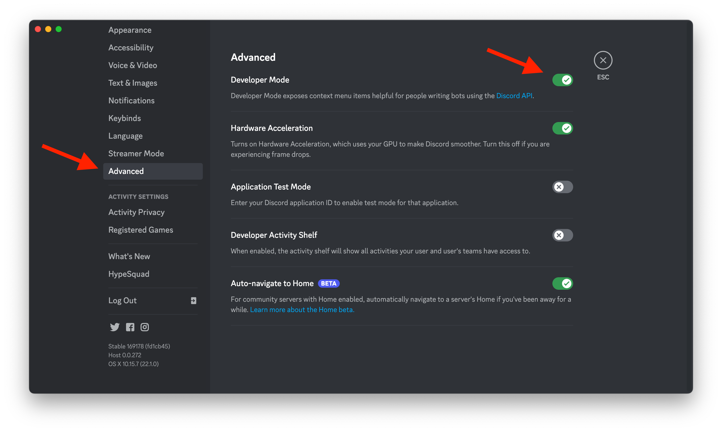Turn off Auto-navigate to Home toggle
This screenshot has height=432, width=722.
(562, 283)
